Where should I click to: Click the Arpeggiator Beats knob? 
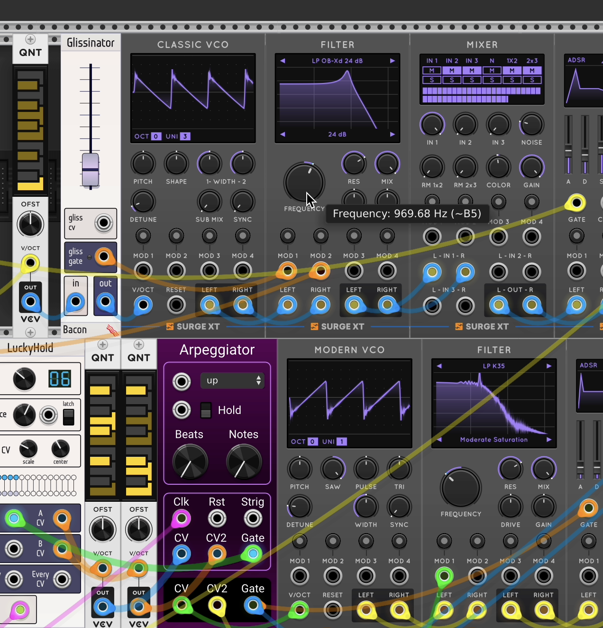[x=190, y=462]
